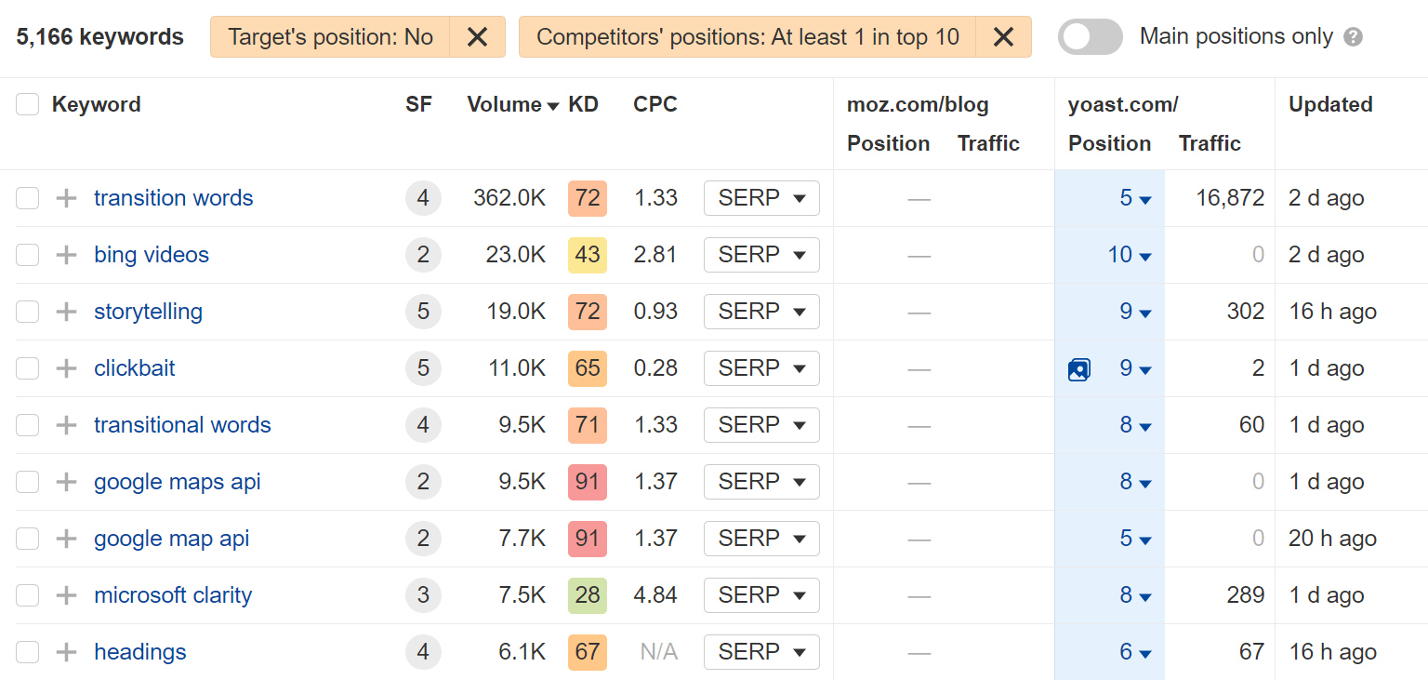Remove the "Competitors' positions" filter

1003,36
